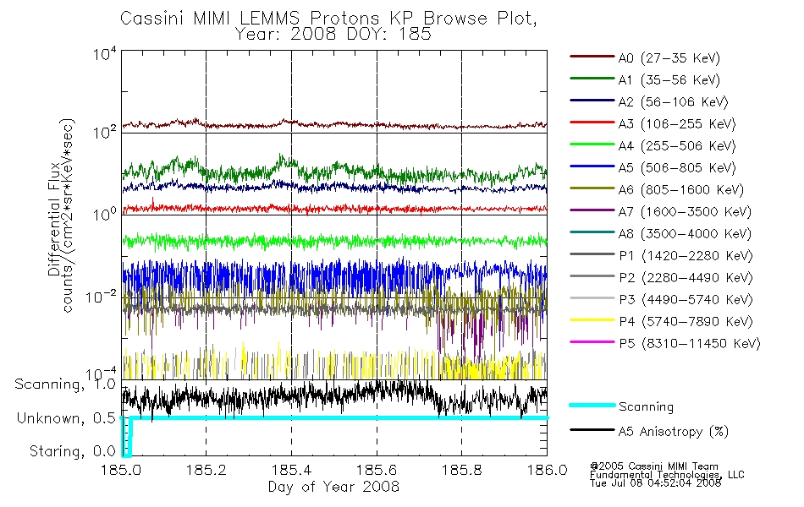Click the Day of Year 2008 axis label
This screenshot has height=507, width=804.
coord(333,487)
